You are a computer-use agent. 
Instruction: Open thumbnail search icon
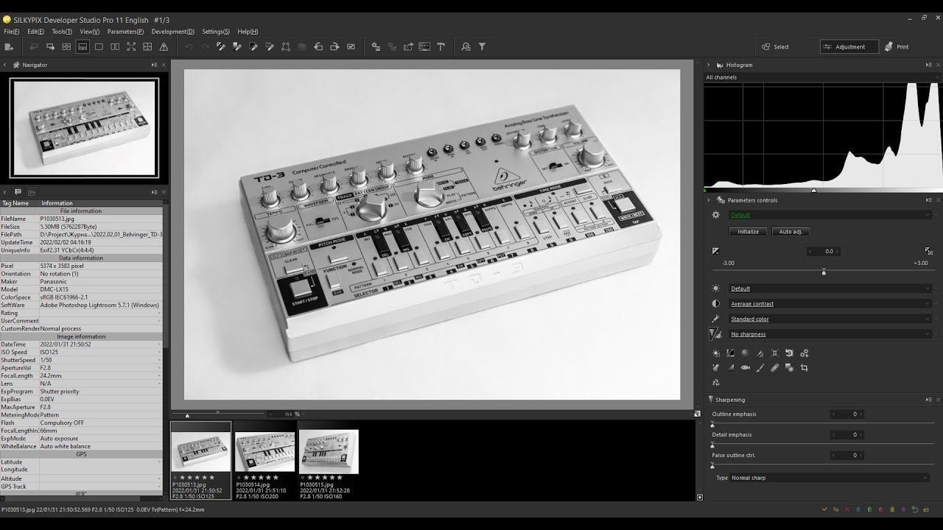pos(466,46)
